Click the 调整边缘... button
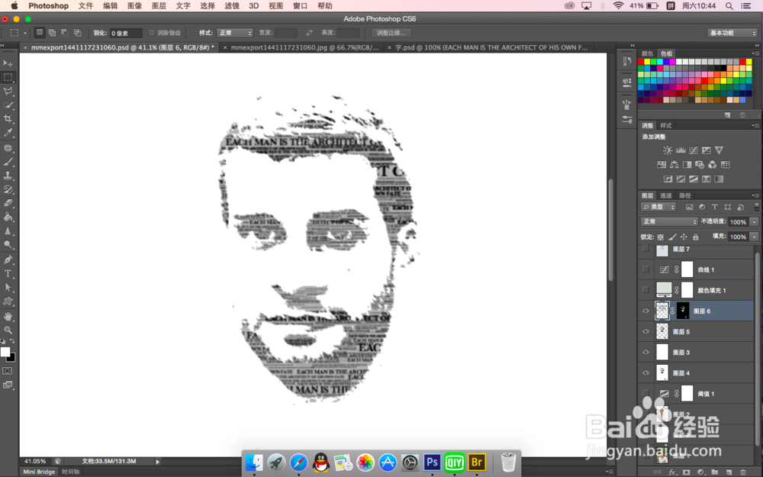 (391, 33)
